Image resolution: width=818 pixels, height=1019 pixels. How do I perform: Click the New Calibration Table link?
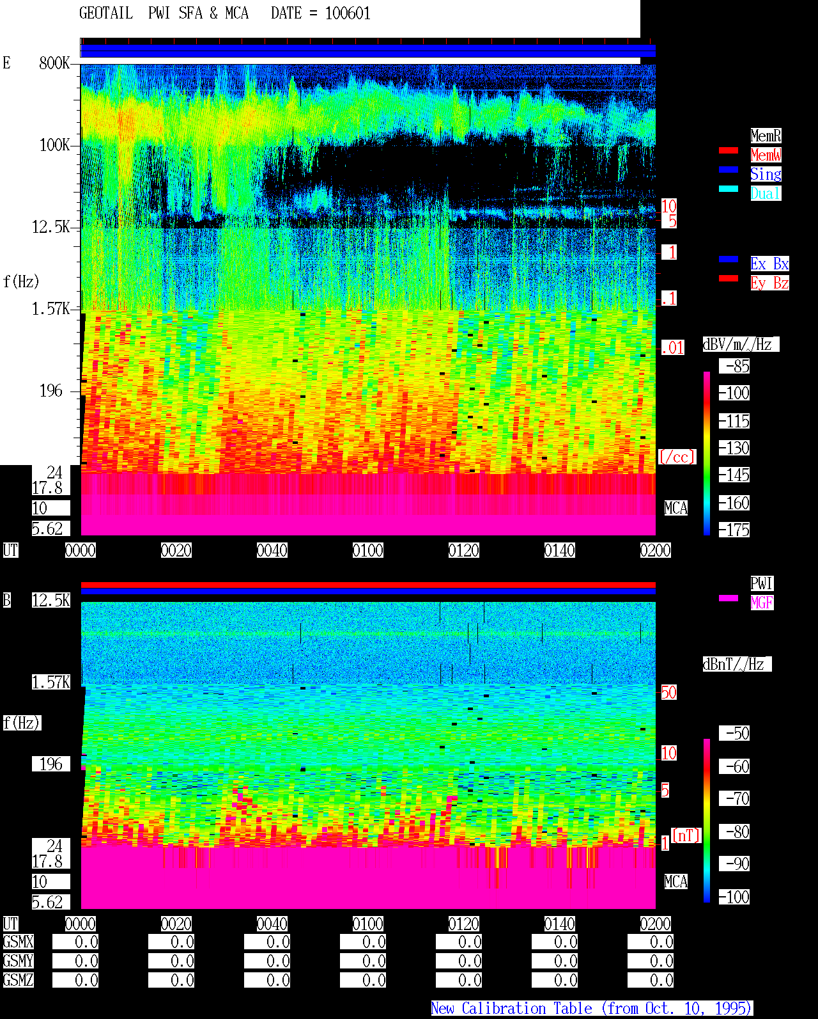592,1008
